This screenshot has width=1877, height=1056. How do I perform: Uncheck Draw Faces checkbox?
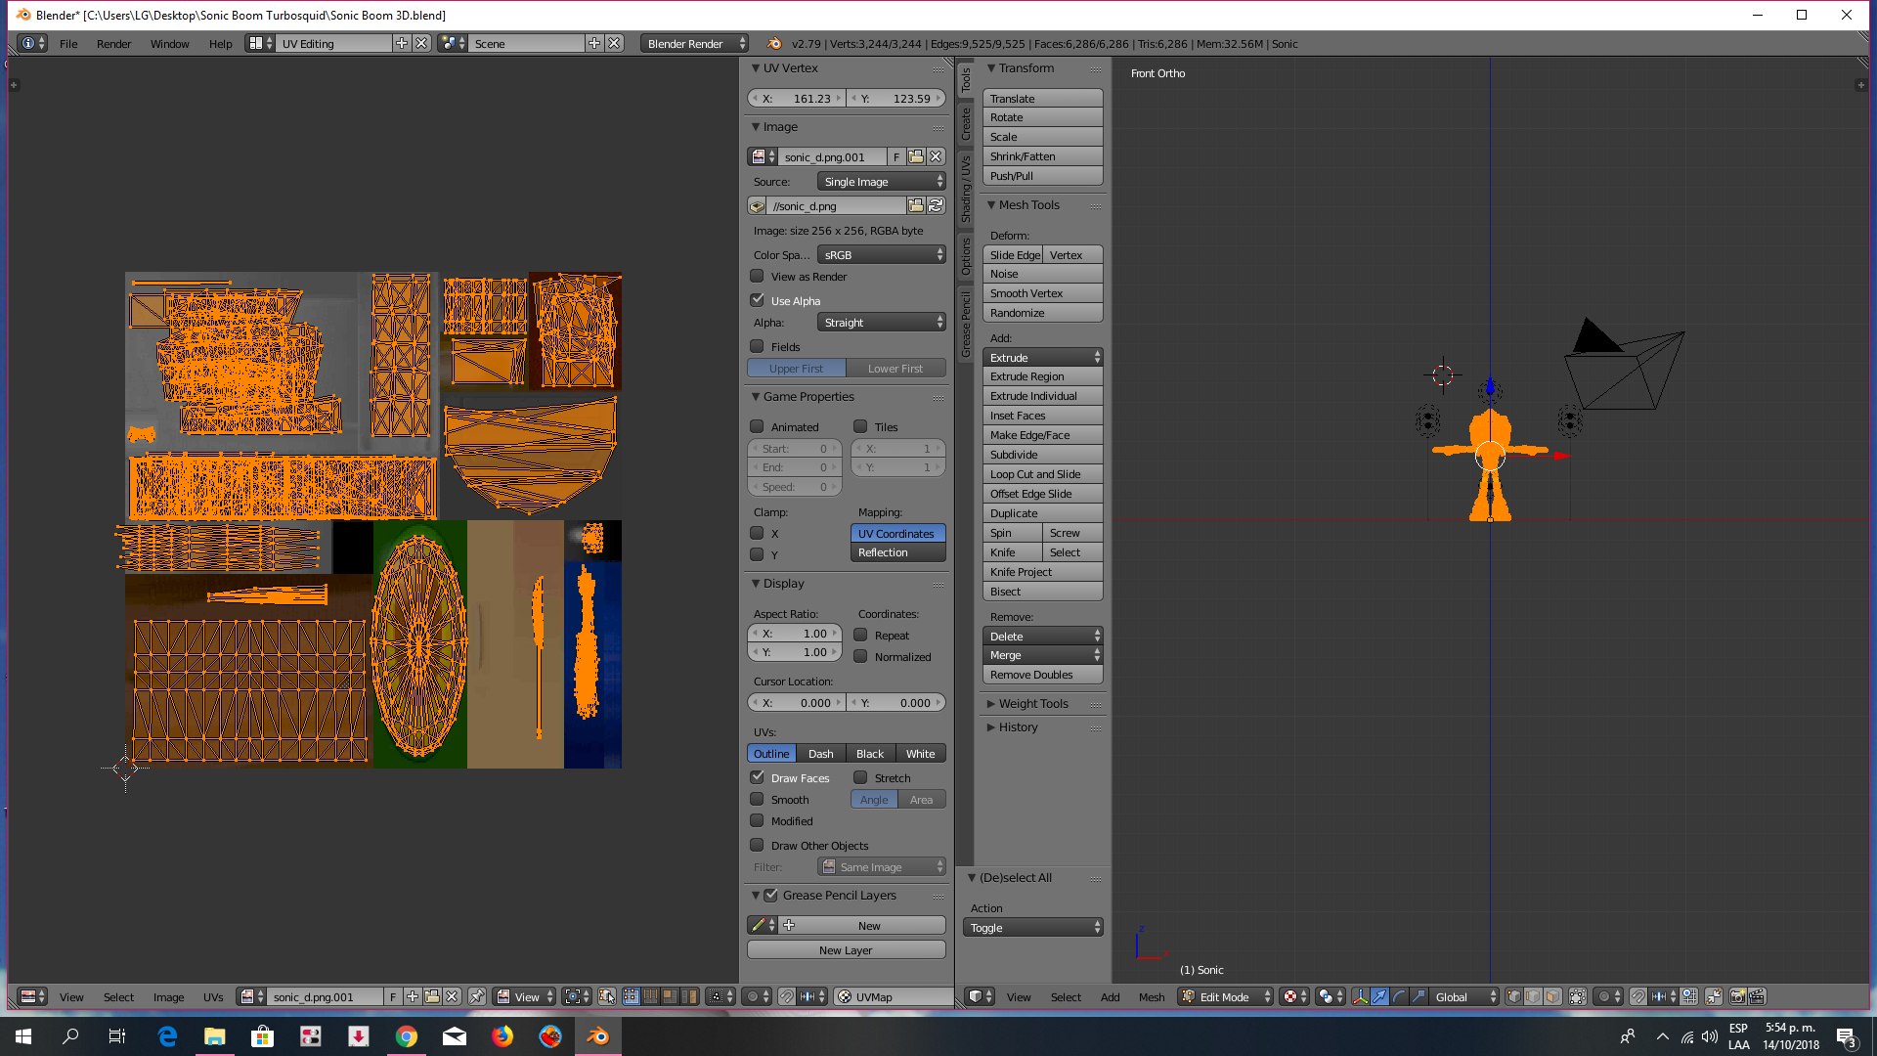(757, 777)
